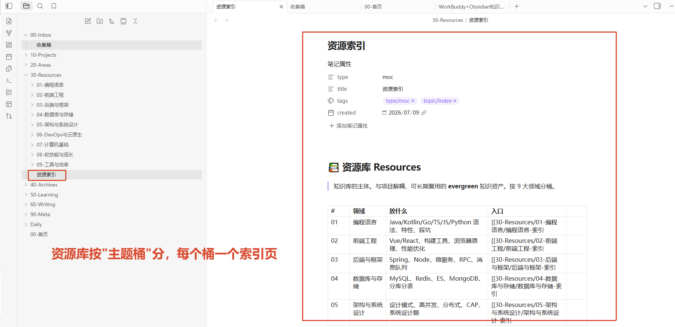Open the tab list dropdown arrow

pos(645,6)
